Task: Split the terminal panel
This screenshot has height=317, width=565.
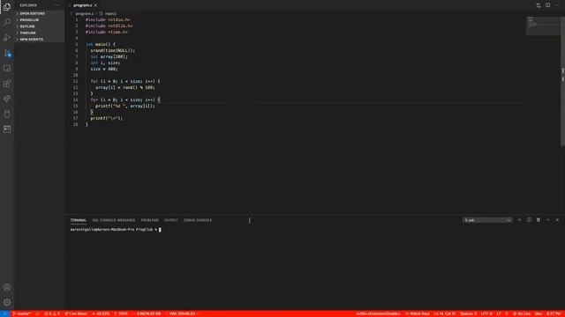Action: (x=529, y=220)
